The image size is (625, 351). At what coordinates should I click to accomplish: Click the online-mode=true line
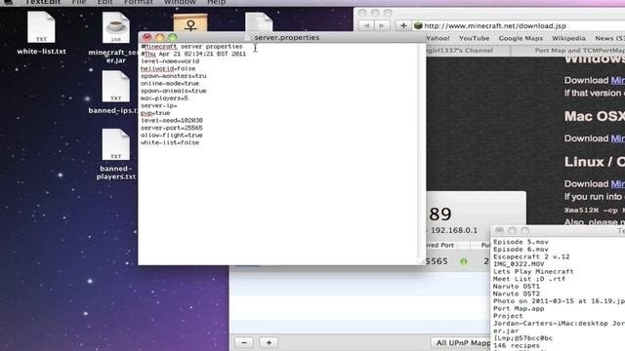point(170,84)
